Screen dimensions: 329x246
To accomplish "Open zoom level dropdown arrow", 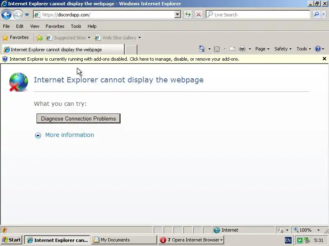I will pyautogui.click(x=318, y=230).
